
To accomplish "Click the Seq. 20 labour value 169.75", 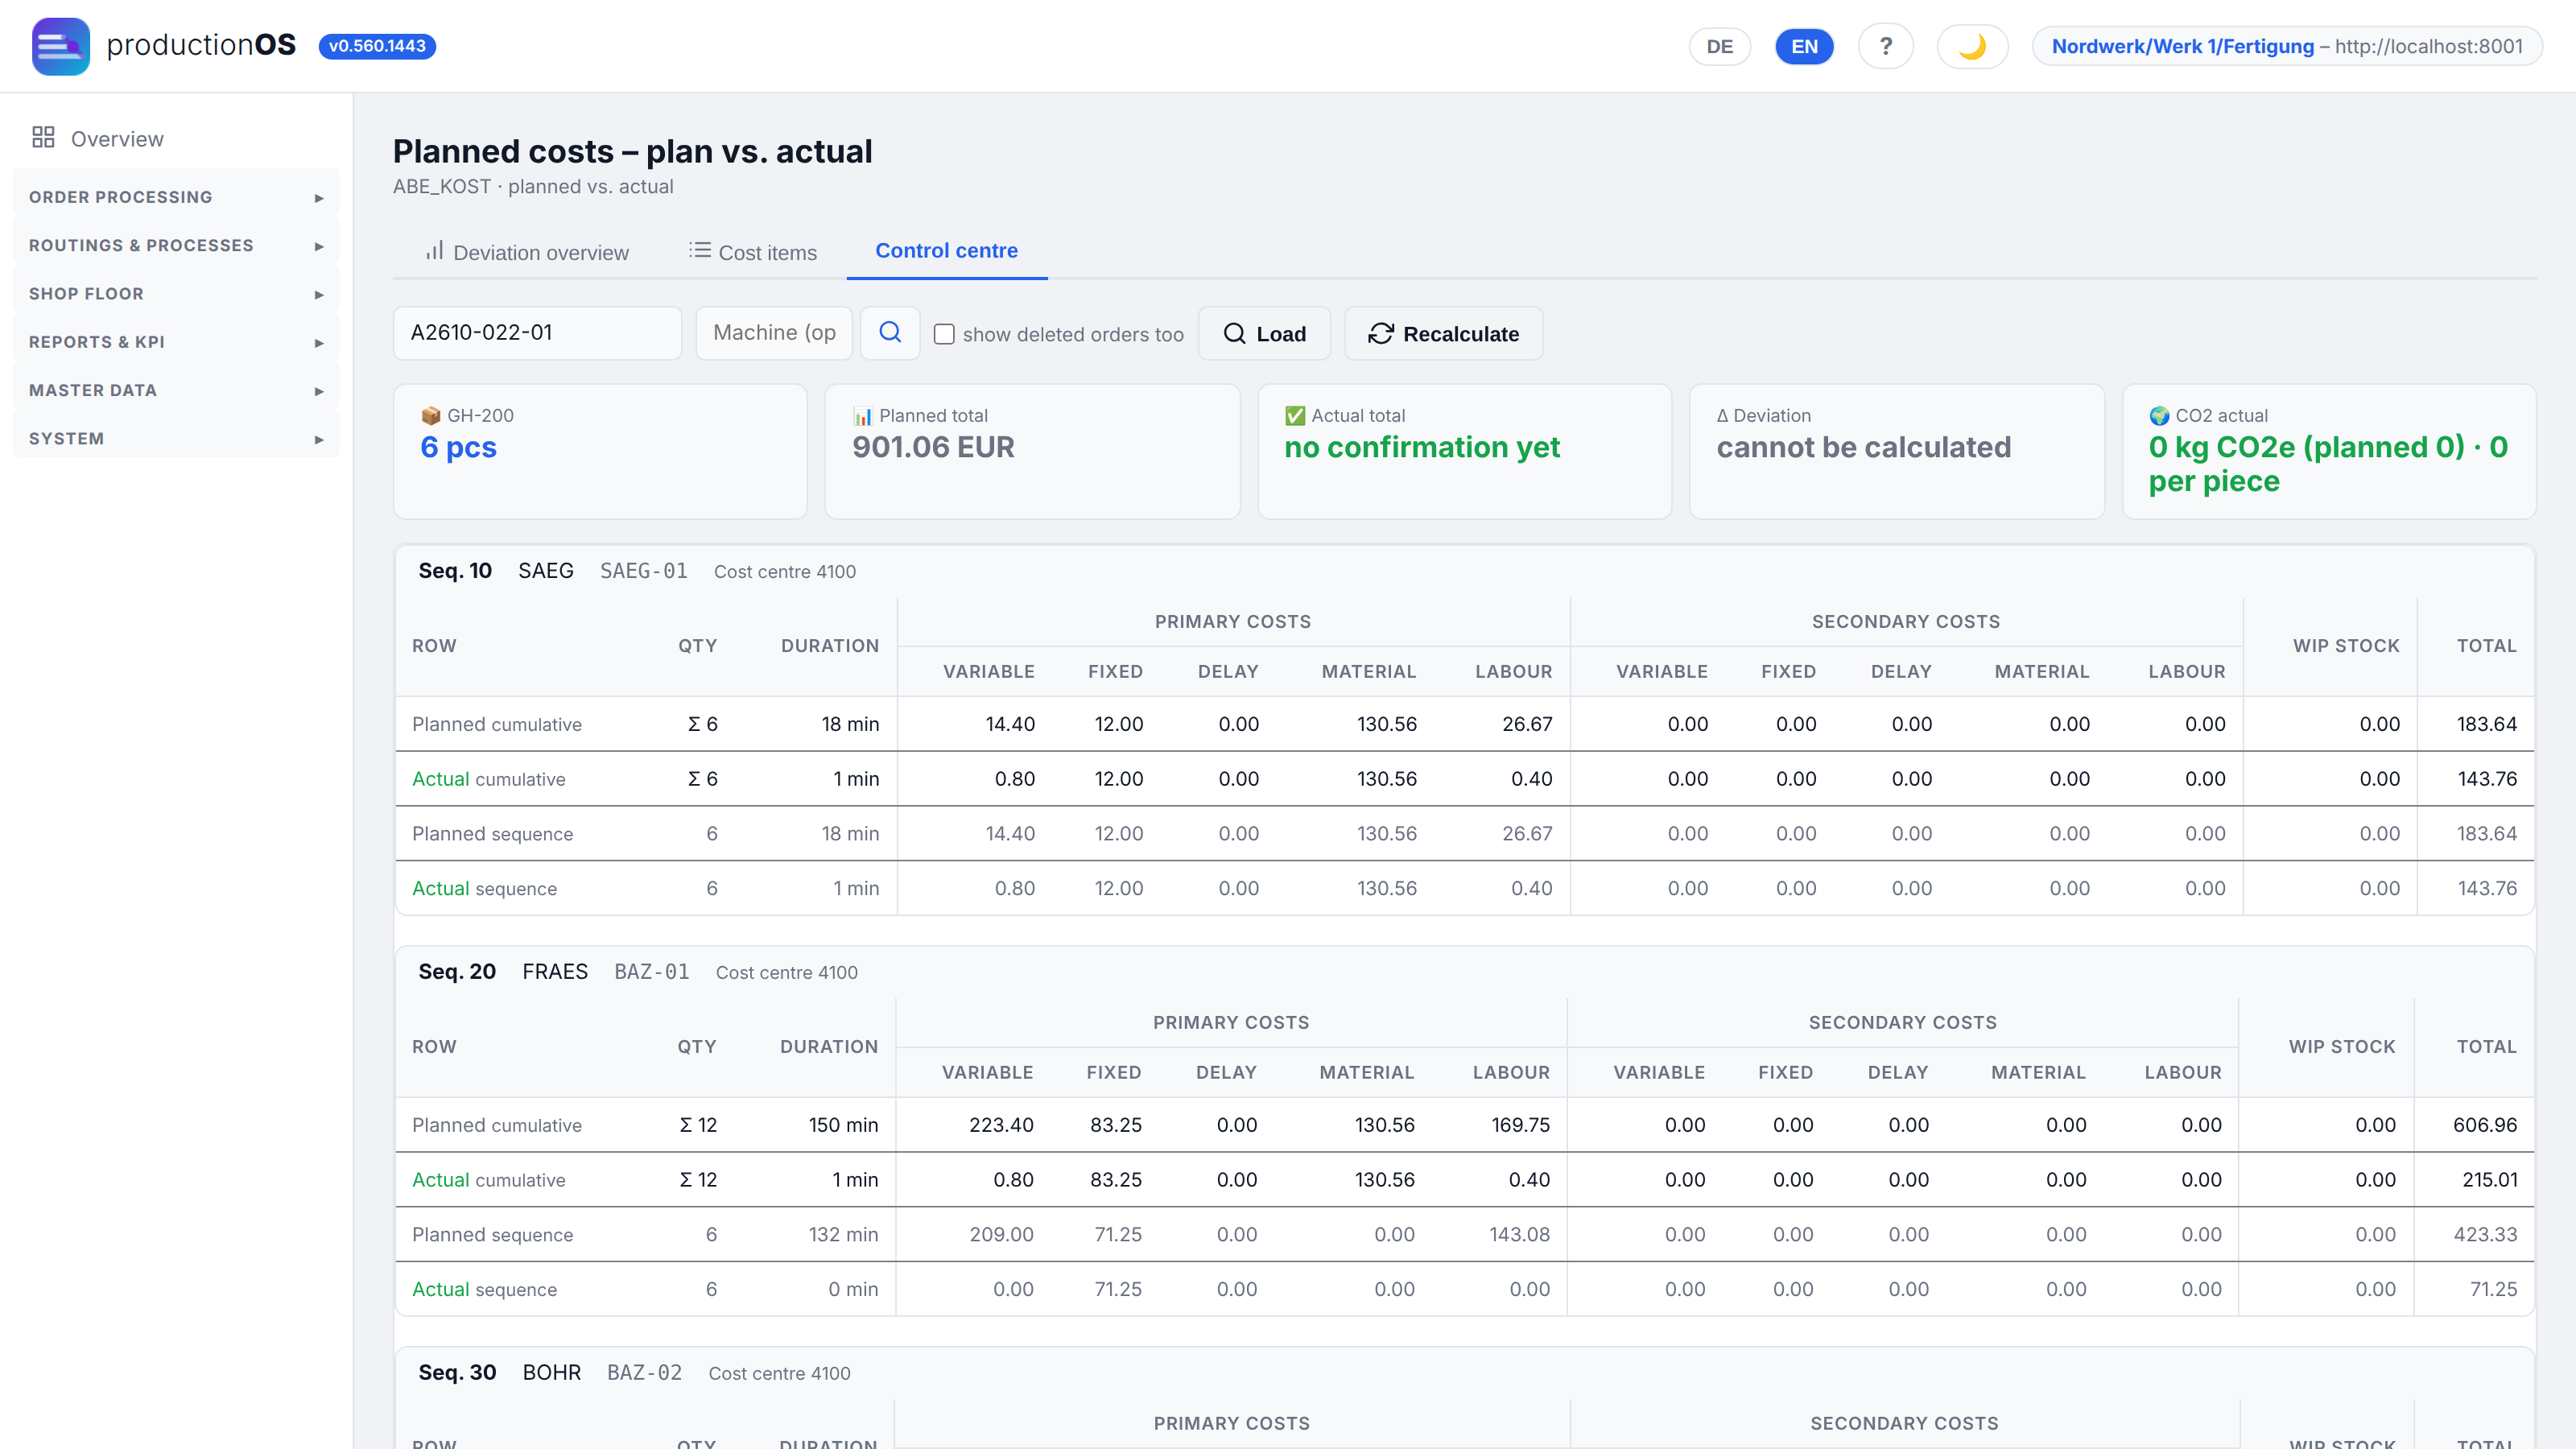I will [x=1520, y=1125].
